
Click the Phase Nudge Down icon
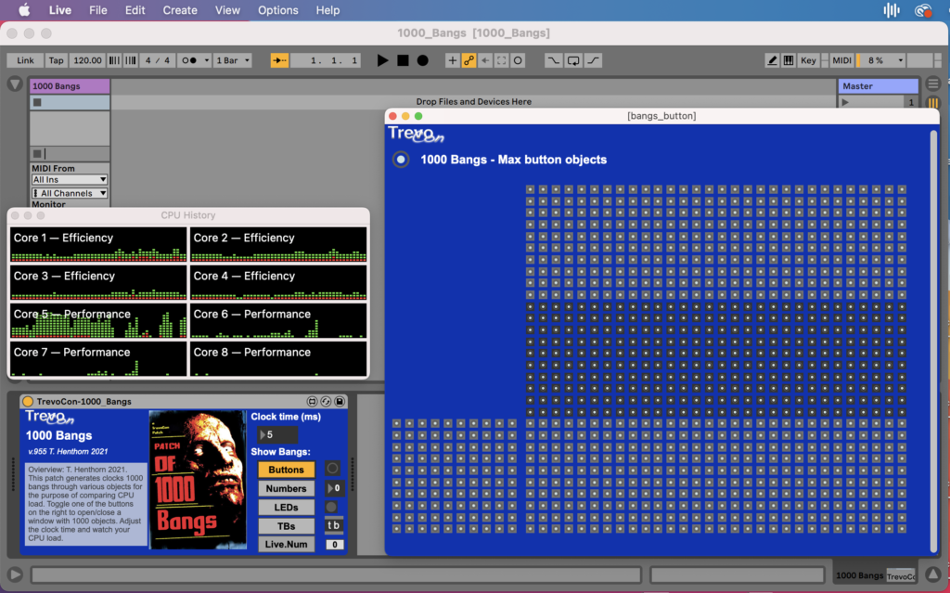[114, 60]
